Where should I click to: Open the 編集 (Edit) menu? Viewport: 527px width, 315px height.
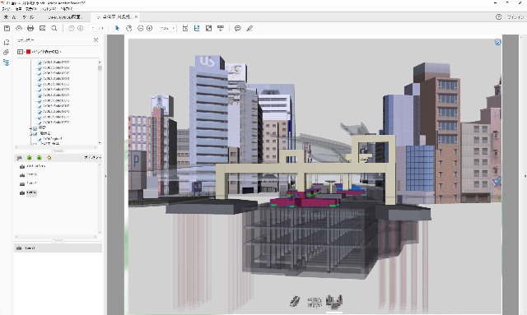(18, 9)
